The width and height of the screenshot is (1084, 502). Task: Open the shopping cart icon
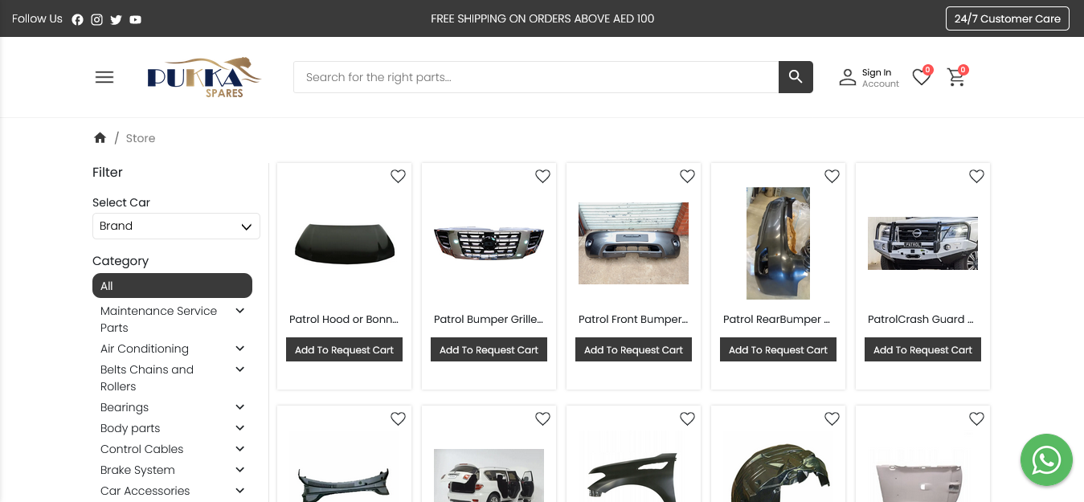coord(955,77)
